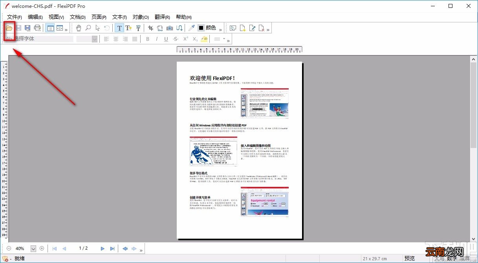The height and width of the screenshot is (263, 478).
Task: Click the Open file folder icon
Action: pos(9,28)
